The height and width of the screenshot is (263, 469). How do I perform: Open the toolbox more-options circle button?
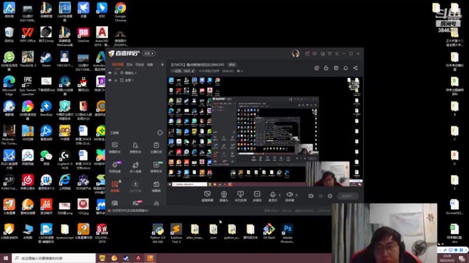(x=159, y=133)
